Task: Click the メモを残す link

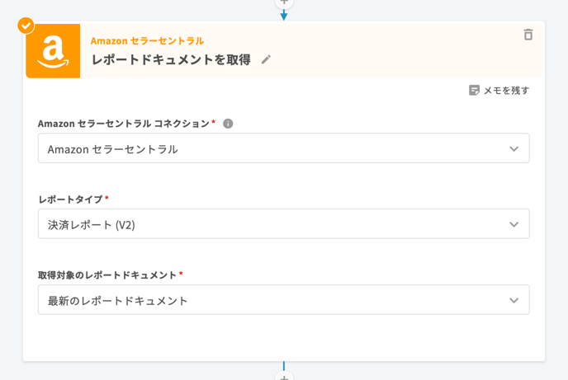Action: tap(506, 91)
